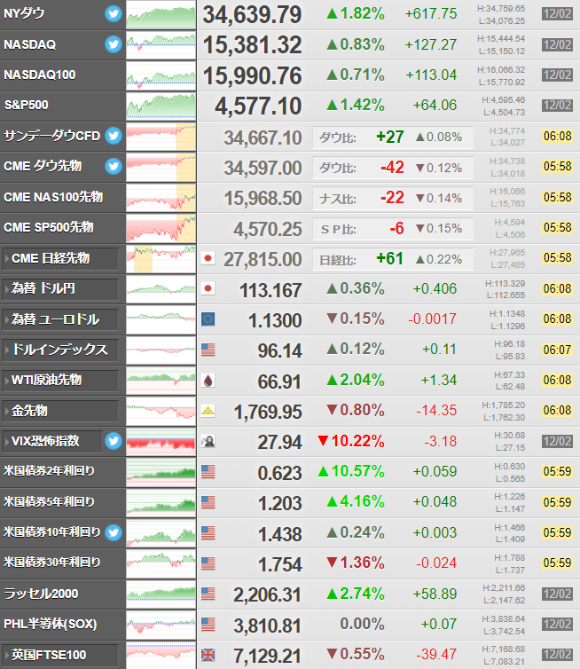Click the US flag on 米国債券30年利回り row
This screenshot has height=669, width=580.
click(208, 563)
